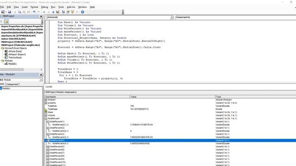This screenshot has height=166, width=296.
Task: Open the Edit menu
Action: [9, 7]
